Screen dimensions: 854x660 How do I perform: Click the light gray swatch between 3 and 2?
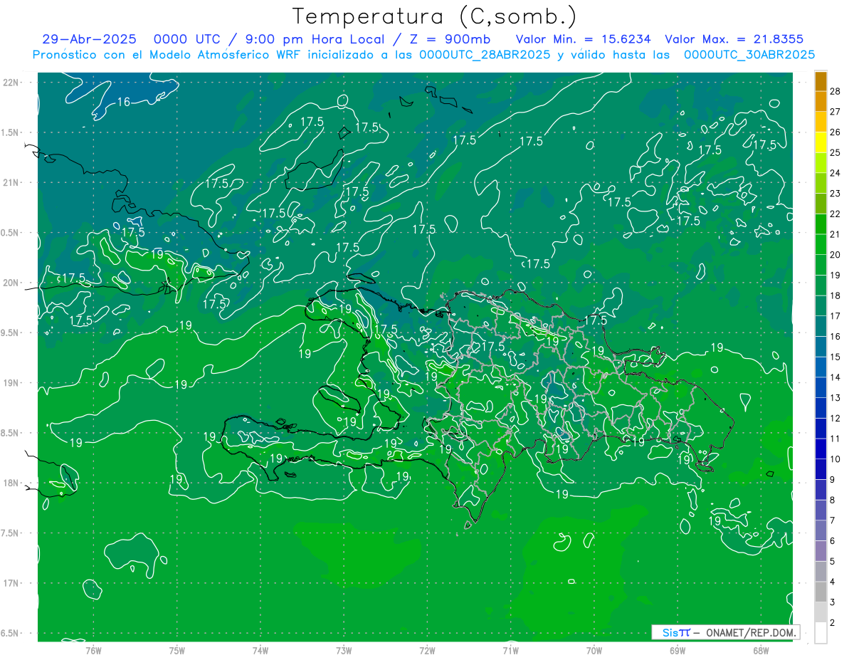[x=821, y=612]
